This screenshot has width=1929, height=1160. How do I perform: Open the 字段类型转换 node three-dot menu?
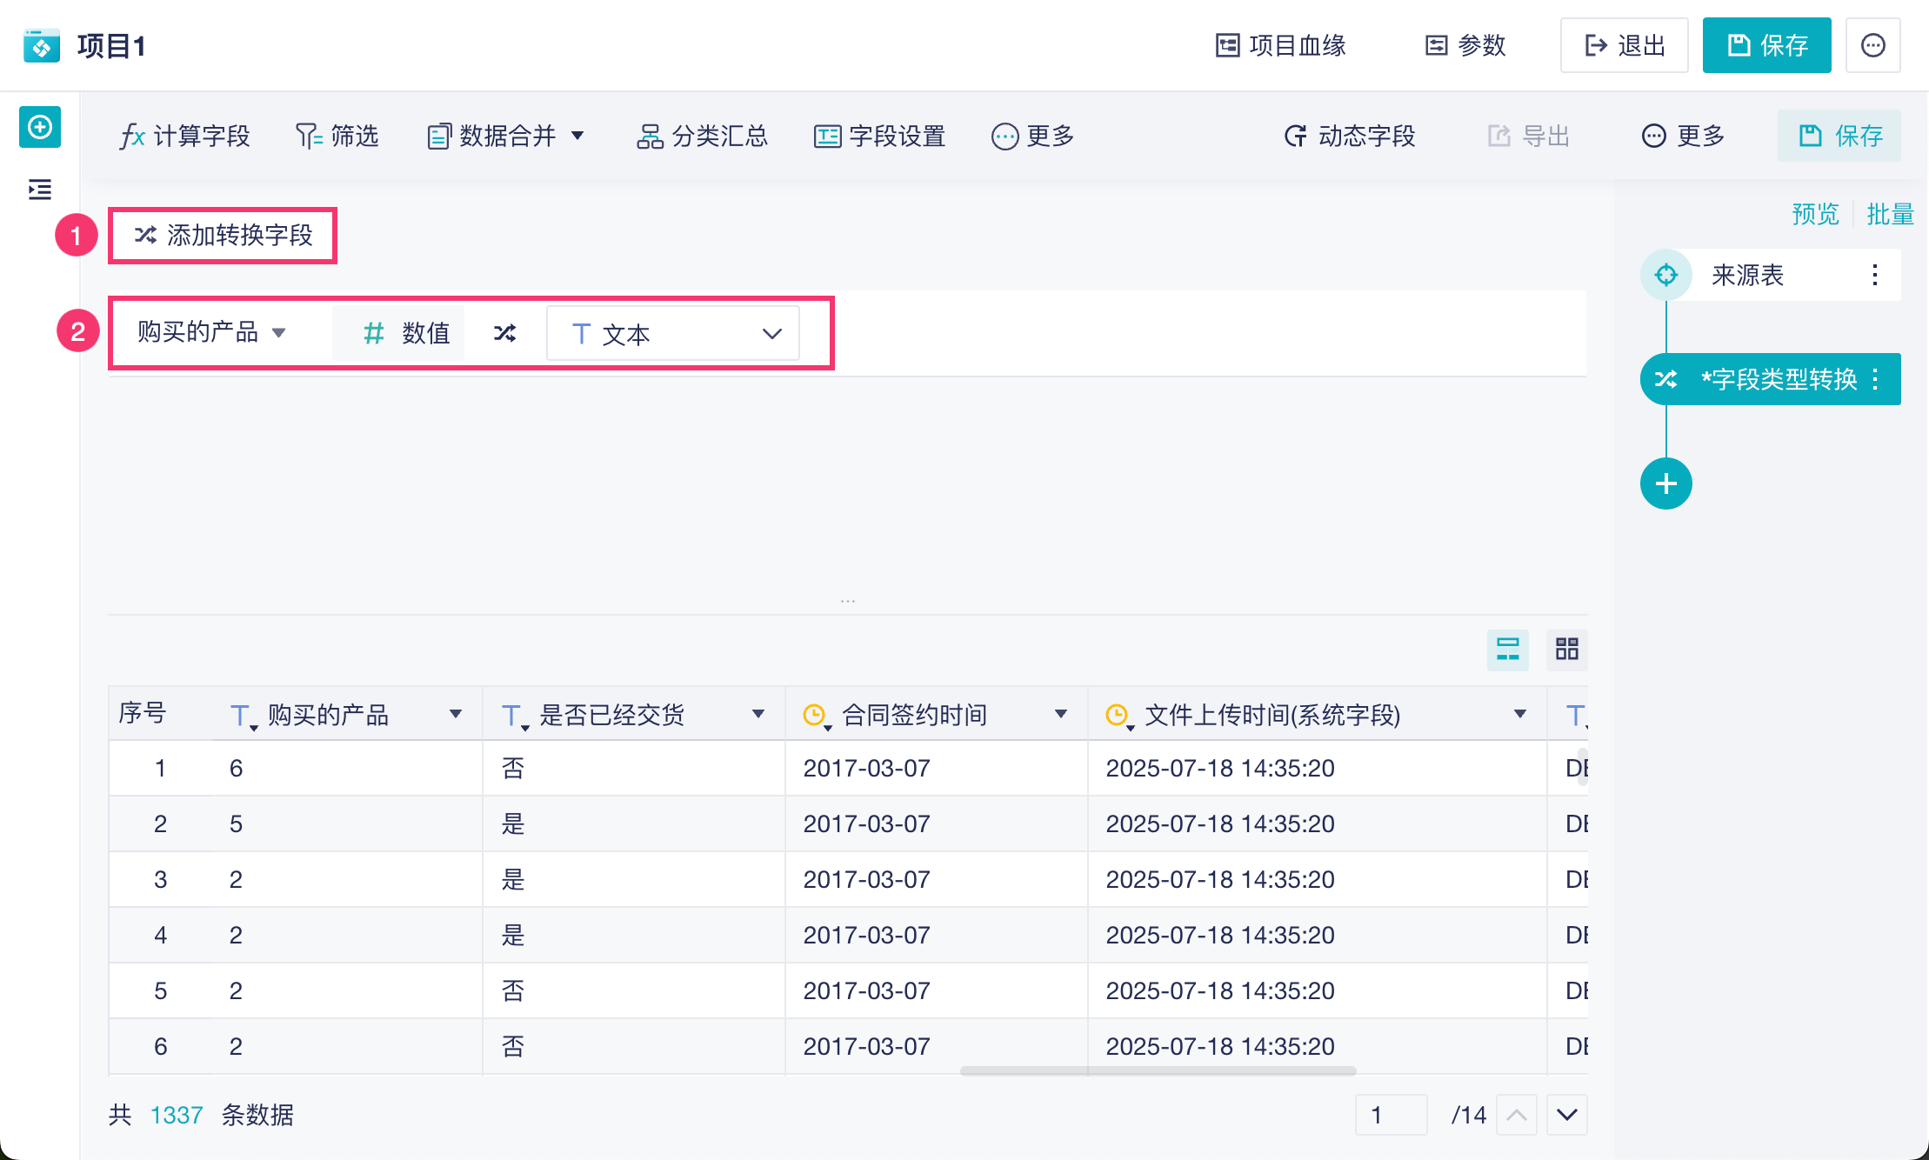1876,379
